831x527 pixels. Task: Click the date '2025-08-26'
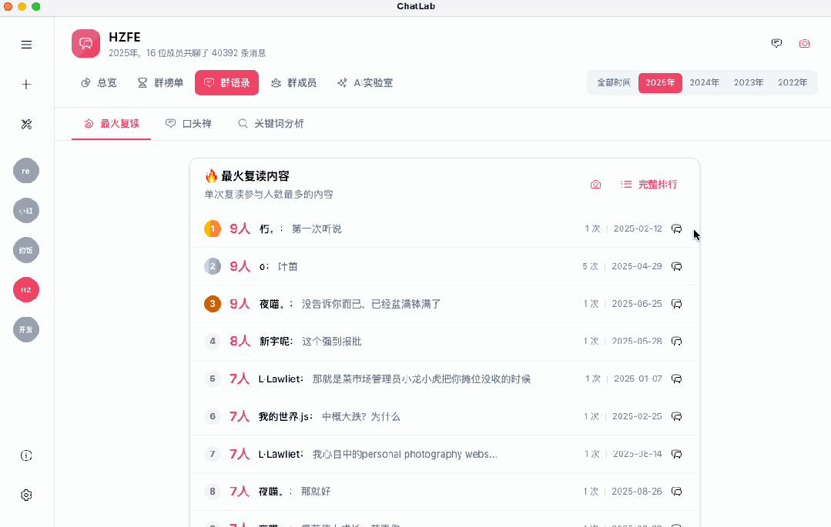tap(636, 492)
